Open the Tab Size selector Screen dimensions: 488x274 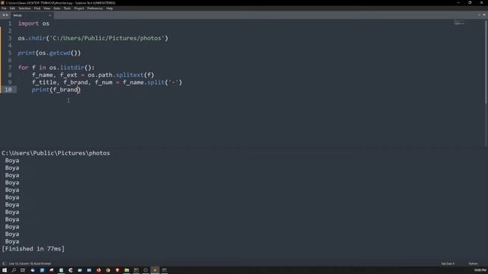click(448, 263)
